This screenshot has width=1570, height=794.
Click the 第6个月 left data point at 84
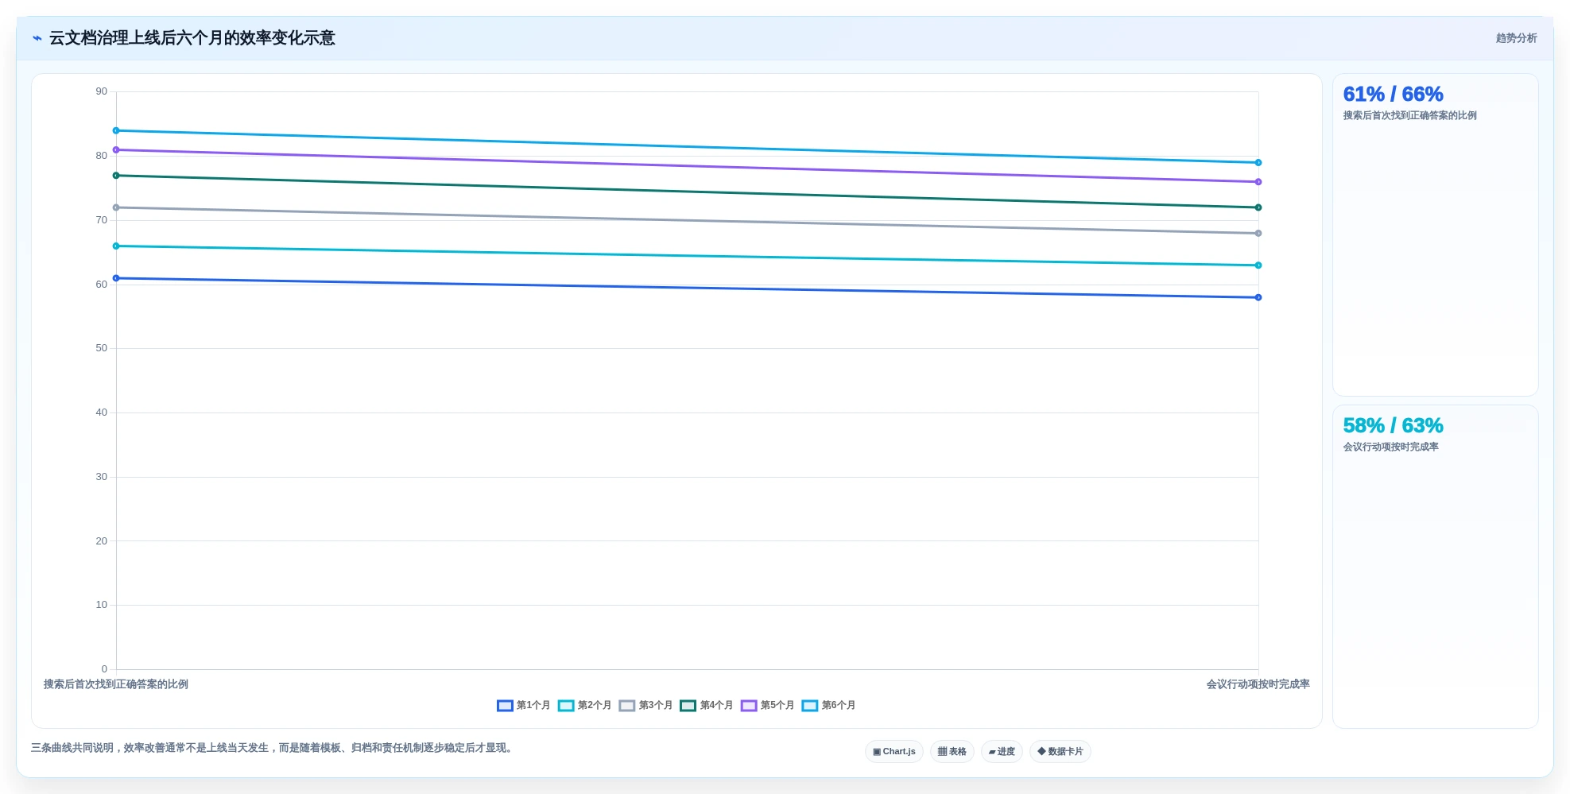[116, 130]
